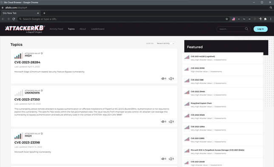The height and width of the screenshot is (167, 274).
Task: Click the signal bars icon for CVE-2023-28284
Action: [18, 56]
